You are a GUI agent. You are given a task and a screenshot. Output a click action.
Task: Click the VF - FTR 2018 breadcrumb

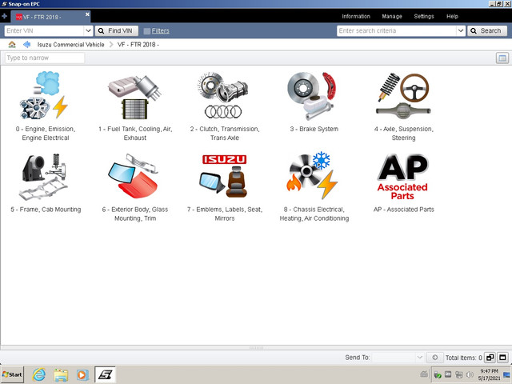click(138, 45)
